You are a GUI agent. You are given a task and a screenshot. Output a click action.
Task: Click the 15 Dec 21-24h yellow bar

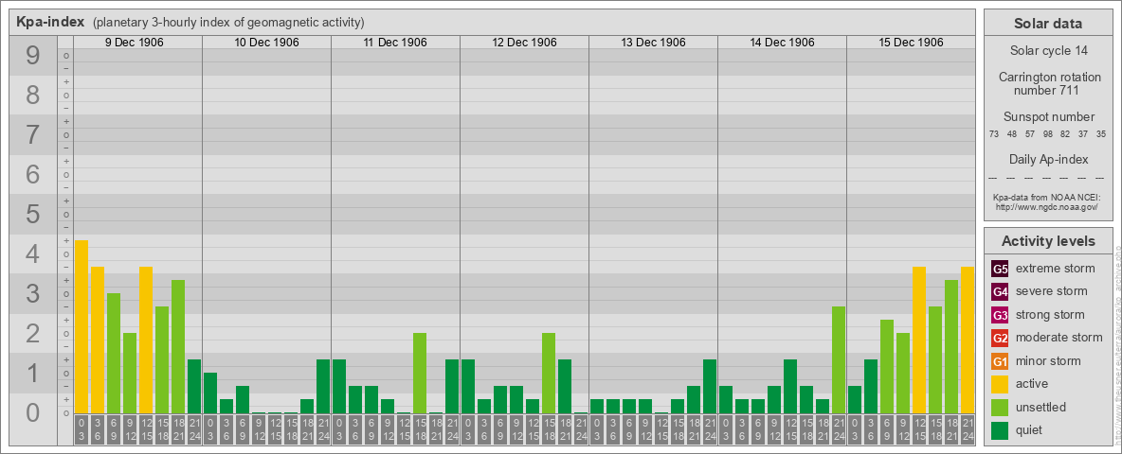[x=968, y=340]
